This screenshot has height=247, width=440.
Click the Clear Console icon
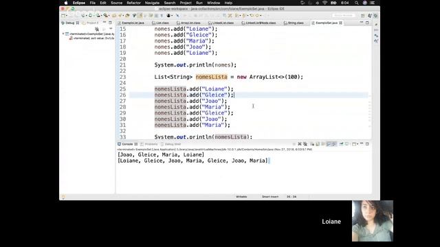tap(312, 144)
